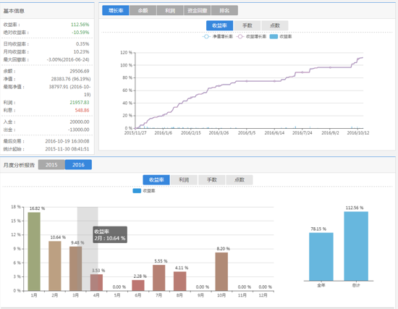Select the 增长率 tab

pos(116,10)
